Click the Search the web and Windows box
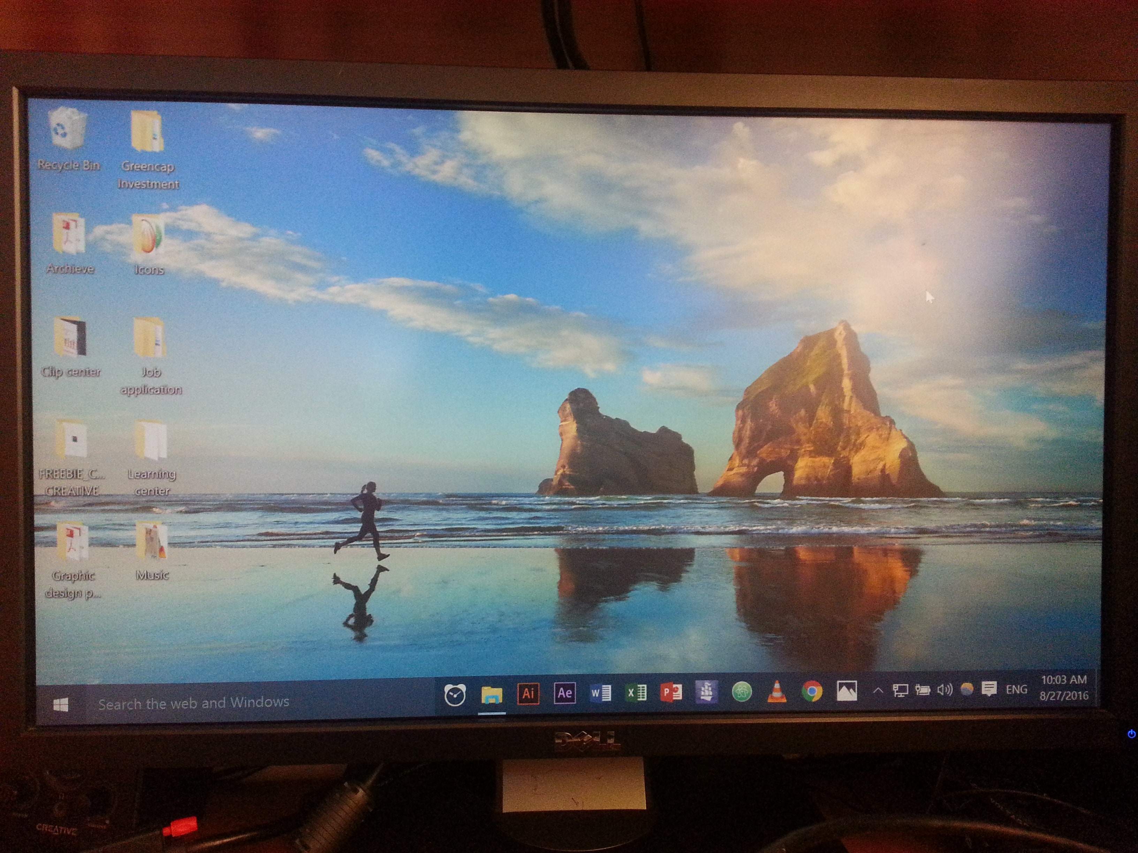This screenshot has height=853, width=1138. (194, 703)
